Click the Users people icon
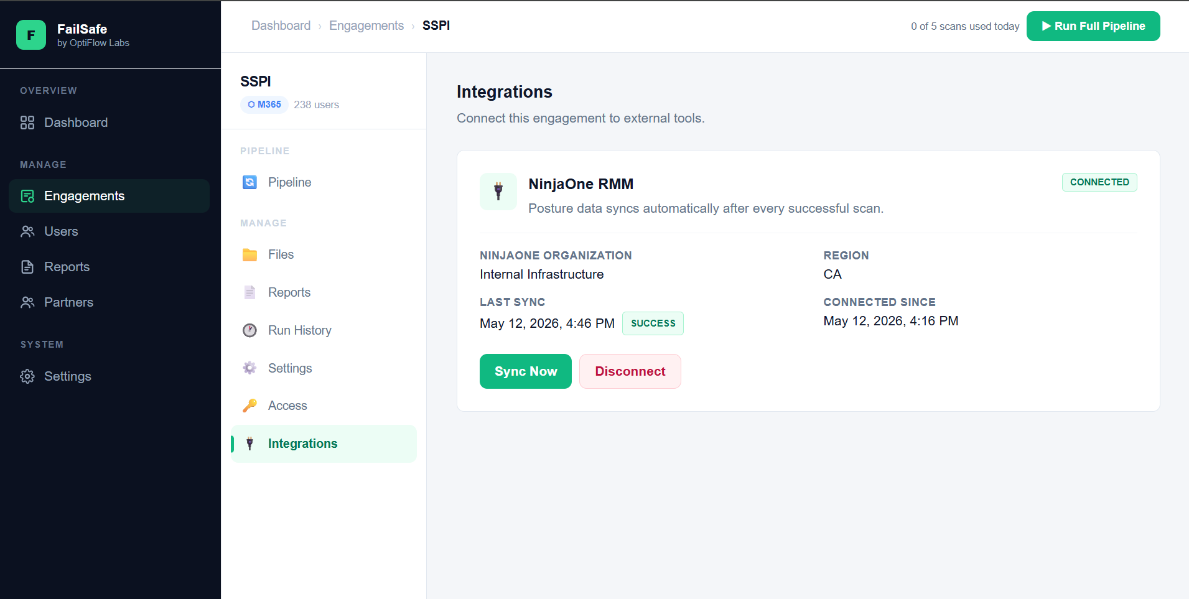Viewport: 1189px width, 599px height. (27, 231)
